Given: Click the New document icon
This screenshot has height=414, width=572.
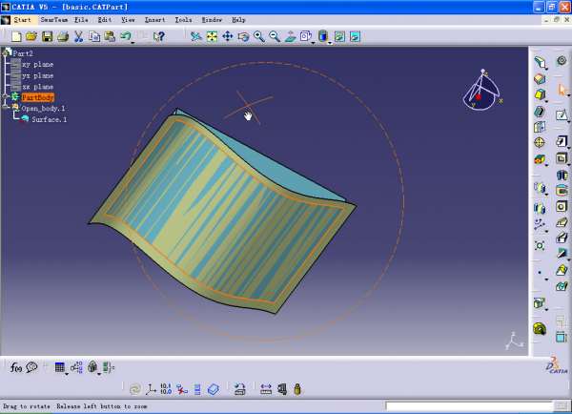Looking at the screenshot, I should coord(16,36).
